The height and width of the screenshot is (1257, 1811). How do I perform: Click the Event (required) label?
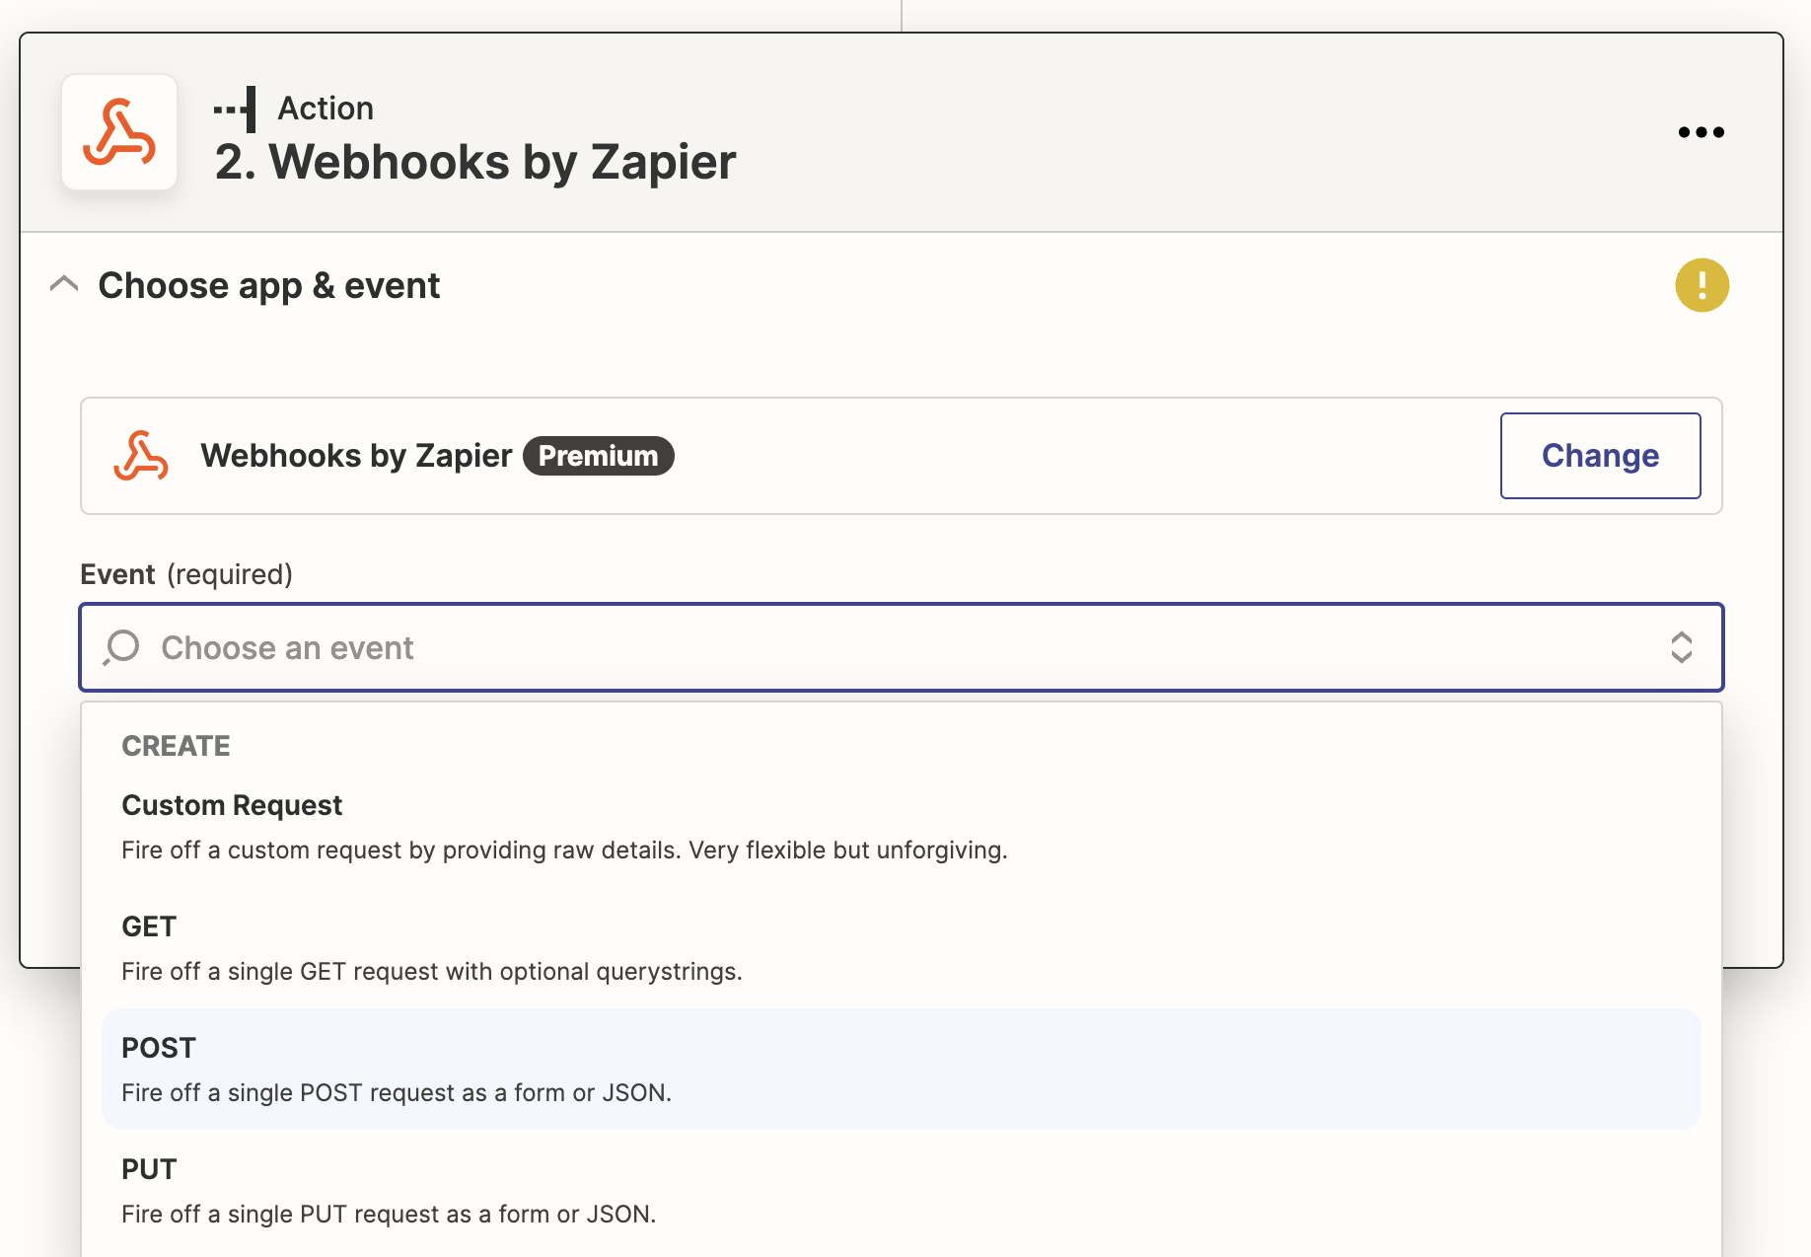pyautogui.click(x=186, y=574)
